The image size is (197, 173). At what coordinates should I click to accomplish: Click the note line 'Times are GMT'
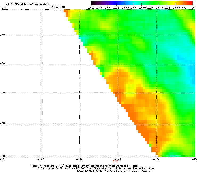51,166
